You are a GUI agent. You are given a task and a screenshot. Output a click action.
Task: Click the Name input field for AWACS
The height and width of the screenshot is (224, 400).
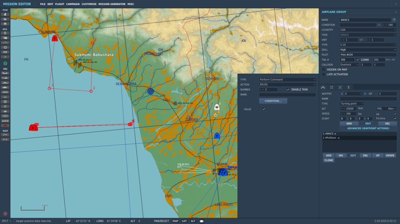pyautogui.click(x=365, y=20)
